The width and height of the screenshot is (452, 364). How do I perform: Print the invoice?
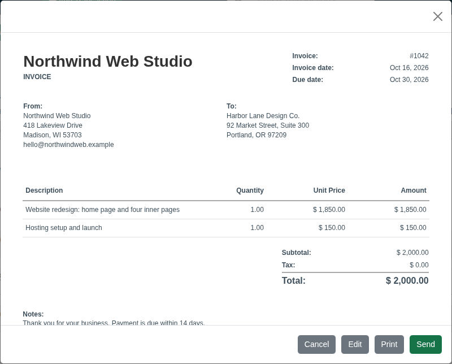(x=389, y=344)
